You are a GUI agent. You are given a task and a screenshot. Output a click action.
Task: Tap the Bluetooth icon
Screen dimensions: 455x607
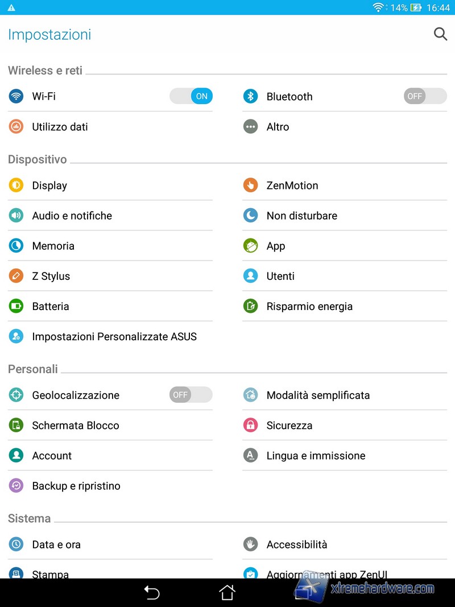click(x=250, y=96)
